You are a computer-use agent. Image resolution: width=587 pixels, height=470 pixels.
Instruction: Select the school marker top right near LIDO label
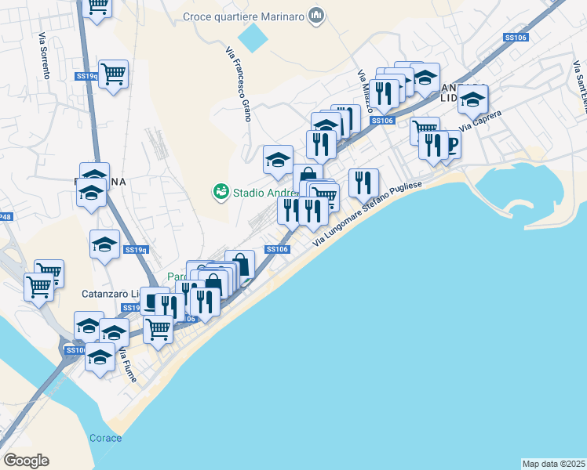coord(425,79)
